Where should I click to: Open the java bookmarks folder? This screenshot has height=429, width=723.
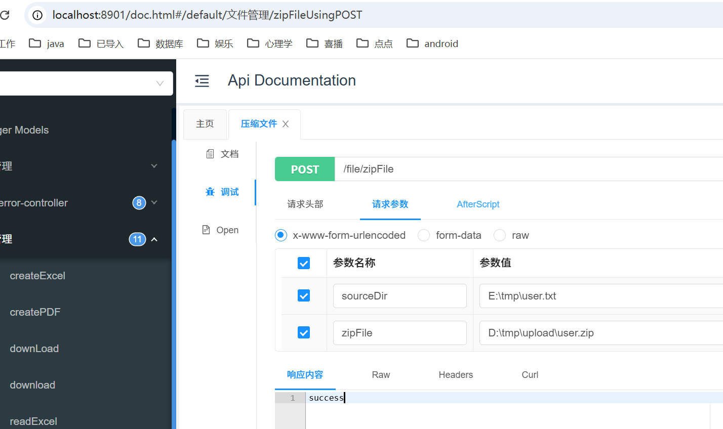[x=46, y=44]
